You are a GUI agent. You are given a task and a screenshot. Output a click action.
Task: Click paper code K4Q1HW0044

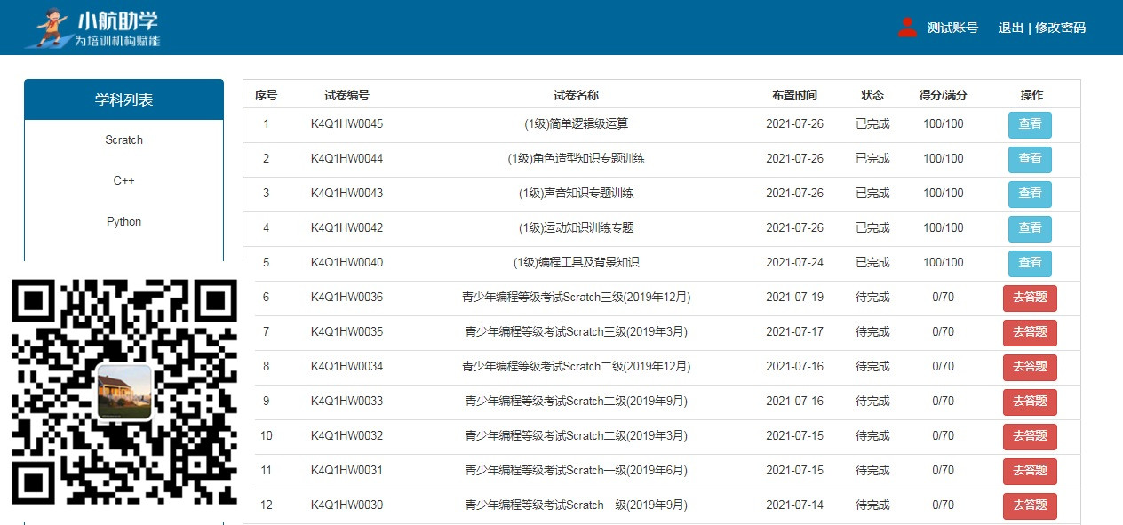click(x=346, y=159)
